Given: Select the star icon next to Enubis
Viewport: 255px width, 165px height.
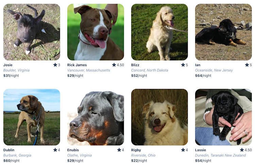Looking at the screenshot, I should pyautogui.click(x=119, y=150).
